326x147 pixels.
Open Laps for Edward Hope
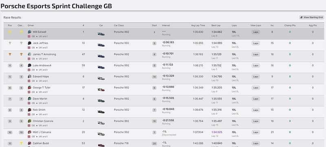256,77
